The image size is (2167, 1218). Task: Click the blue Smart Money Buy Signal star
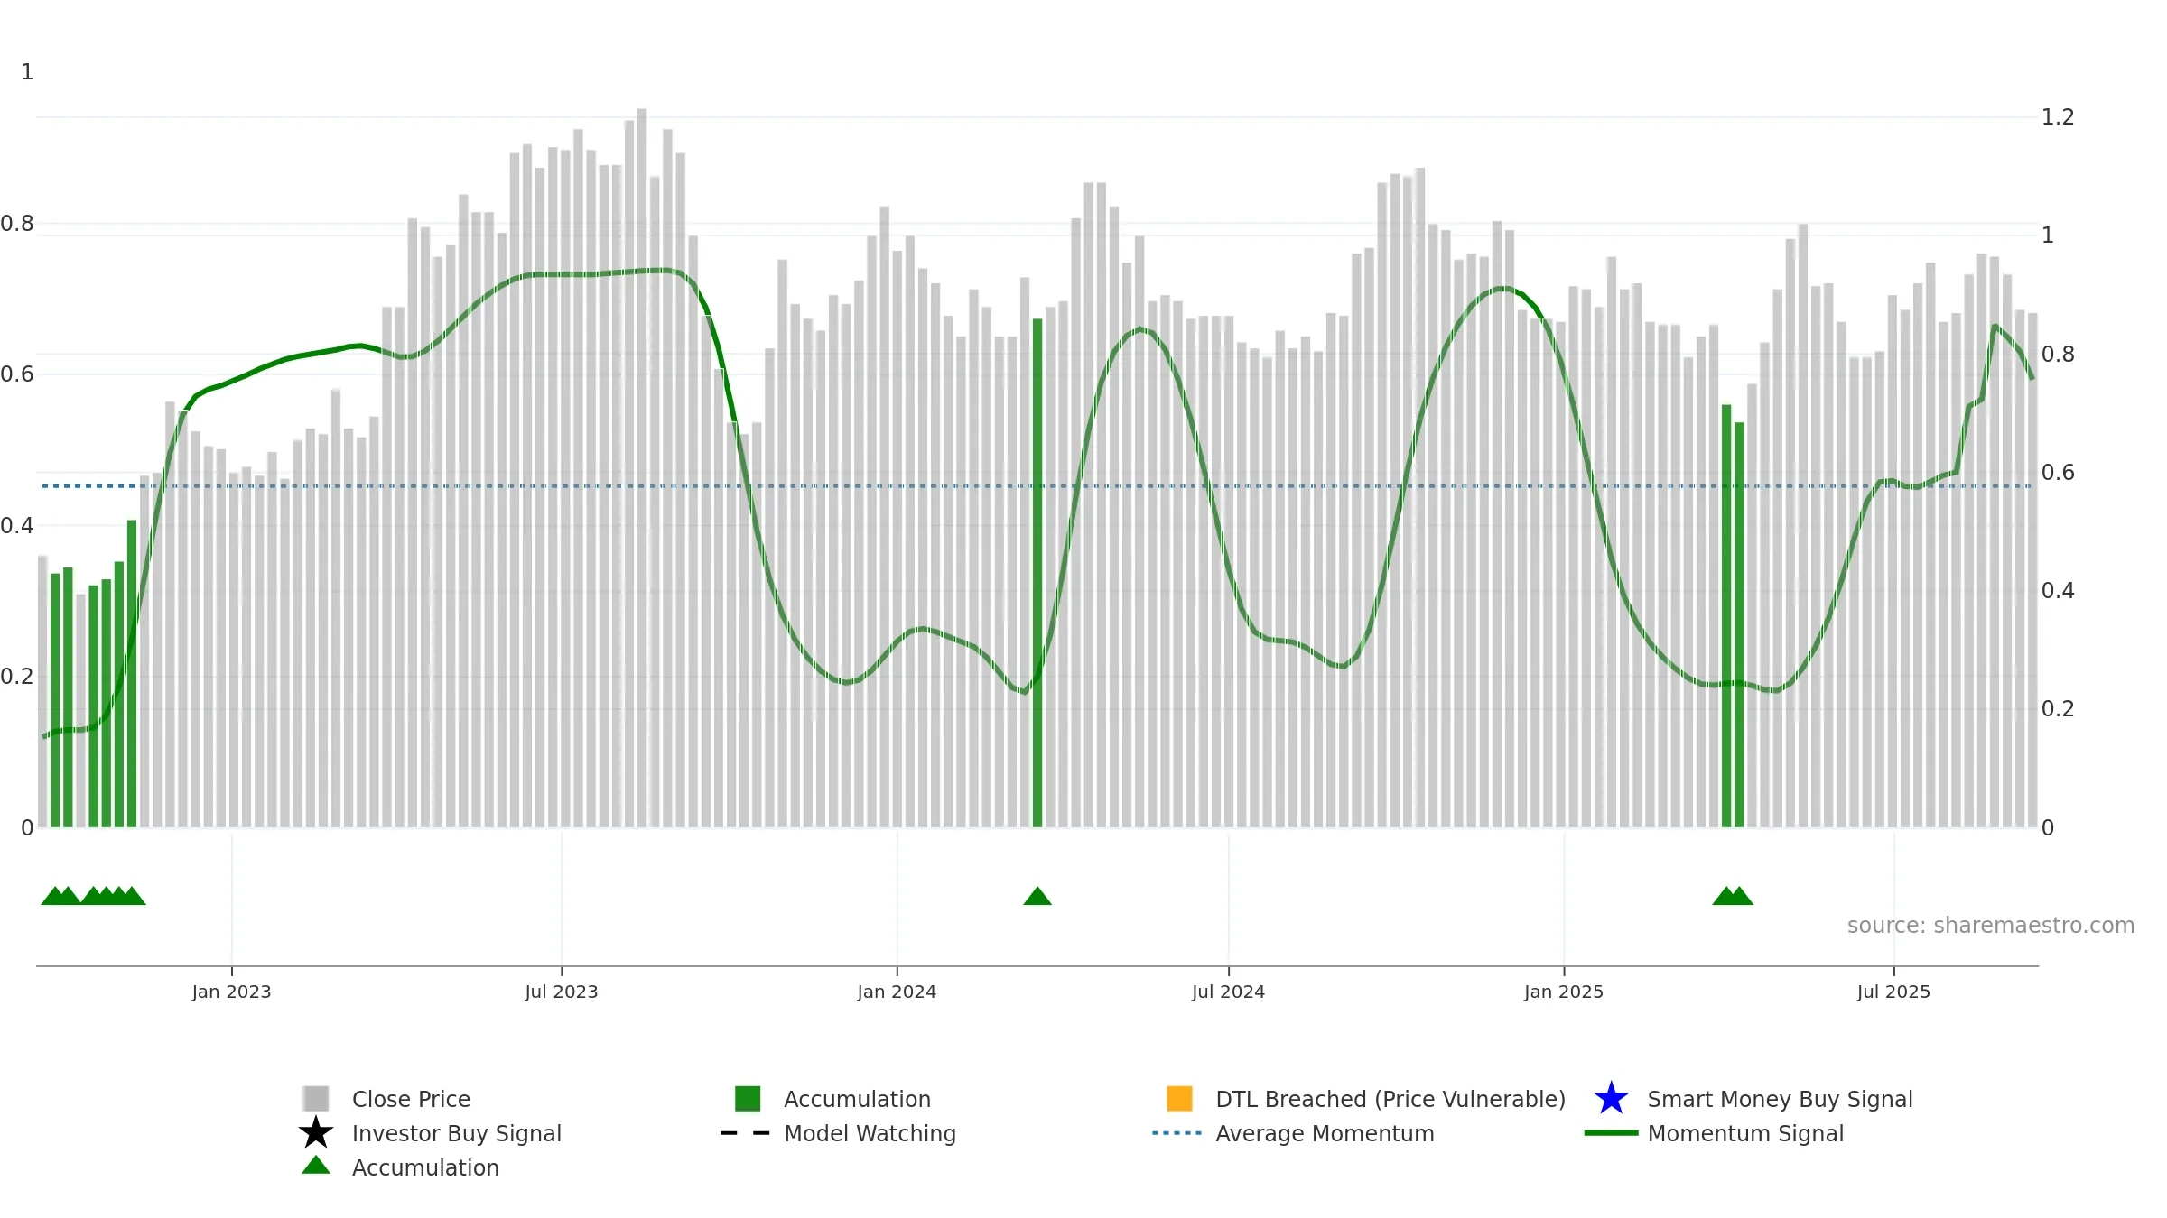coord(1611,1098)
